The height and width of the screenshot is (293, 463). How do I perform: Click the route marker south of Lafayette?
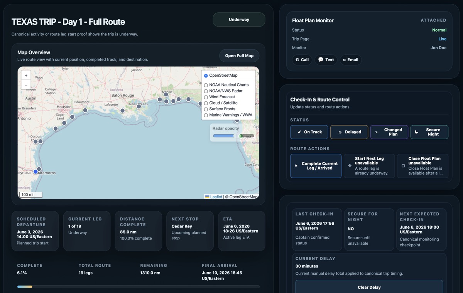[122, 111]
